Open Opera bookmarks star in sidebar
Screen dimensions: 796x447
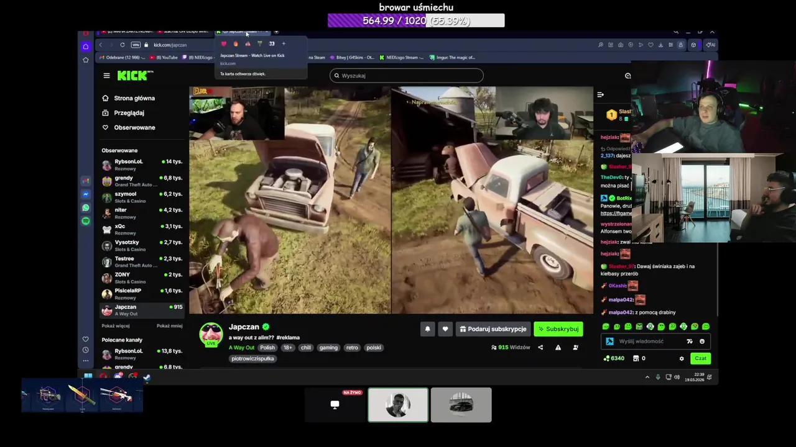coord(86,60)
